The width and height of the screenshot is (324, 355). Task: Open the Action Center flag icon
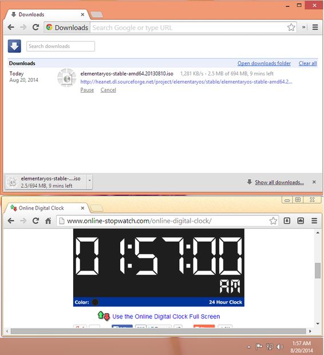259,346
